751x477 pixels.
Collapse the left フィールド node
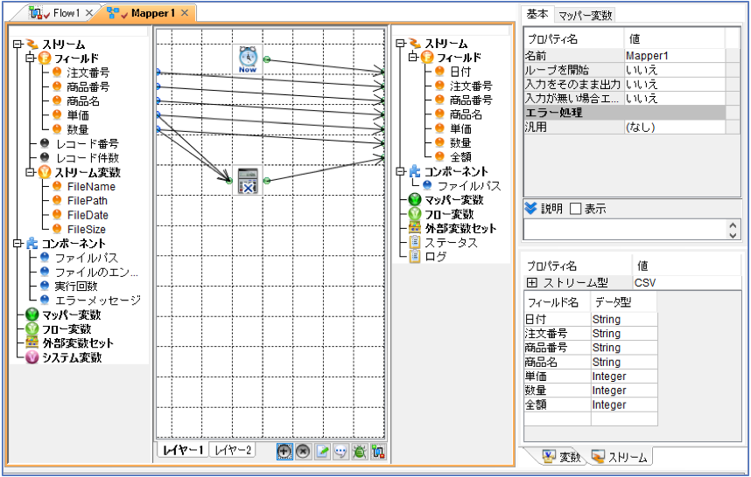tap(31, 59)
